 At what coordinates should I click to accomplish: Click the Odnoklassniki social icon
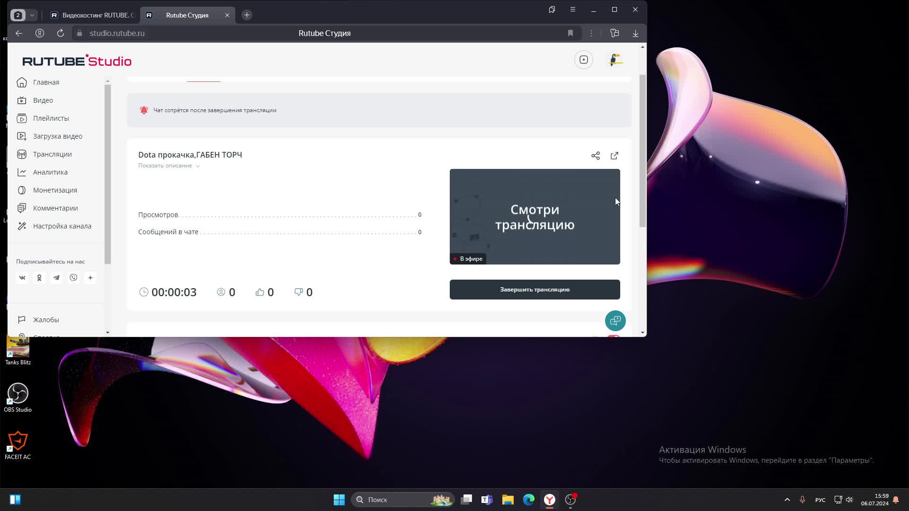(x=39, y=278)
